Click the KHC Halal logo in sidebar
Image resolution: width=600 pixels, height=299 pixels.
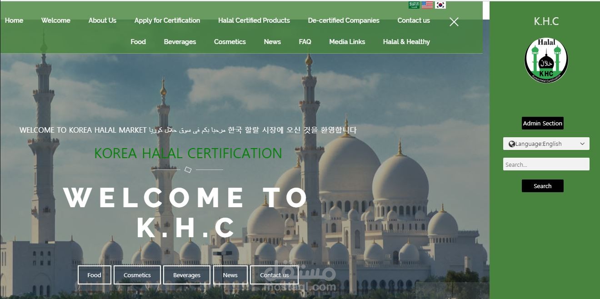tap(546, 60)
